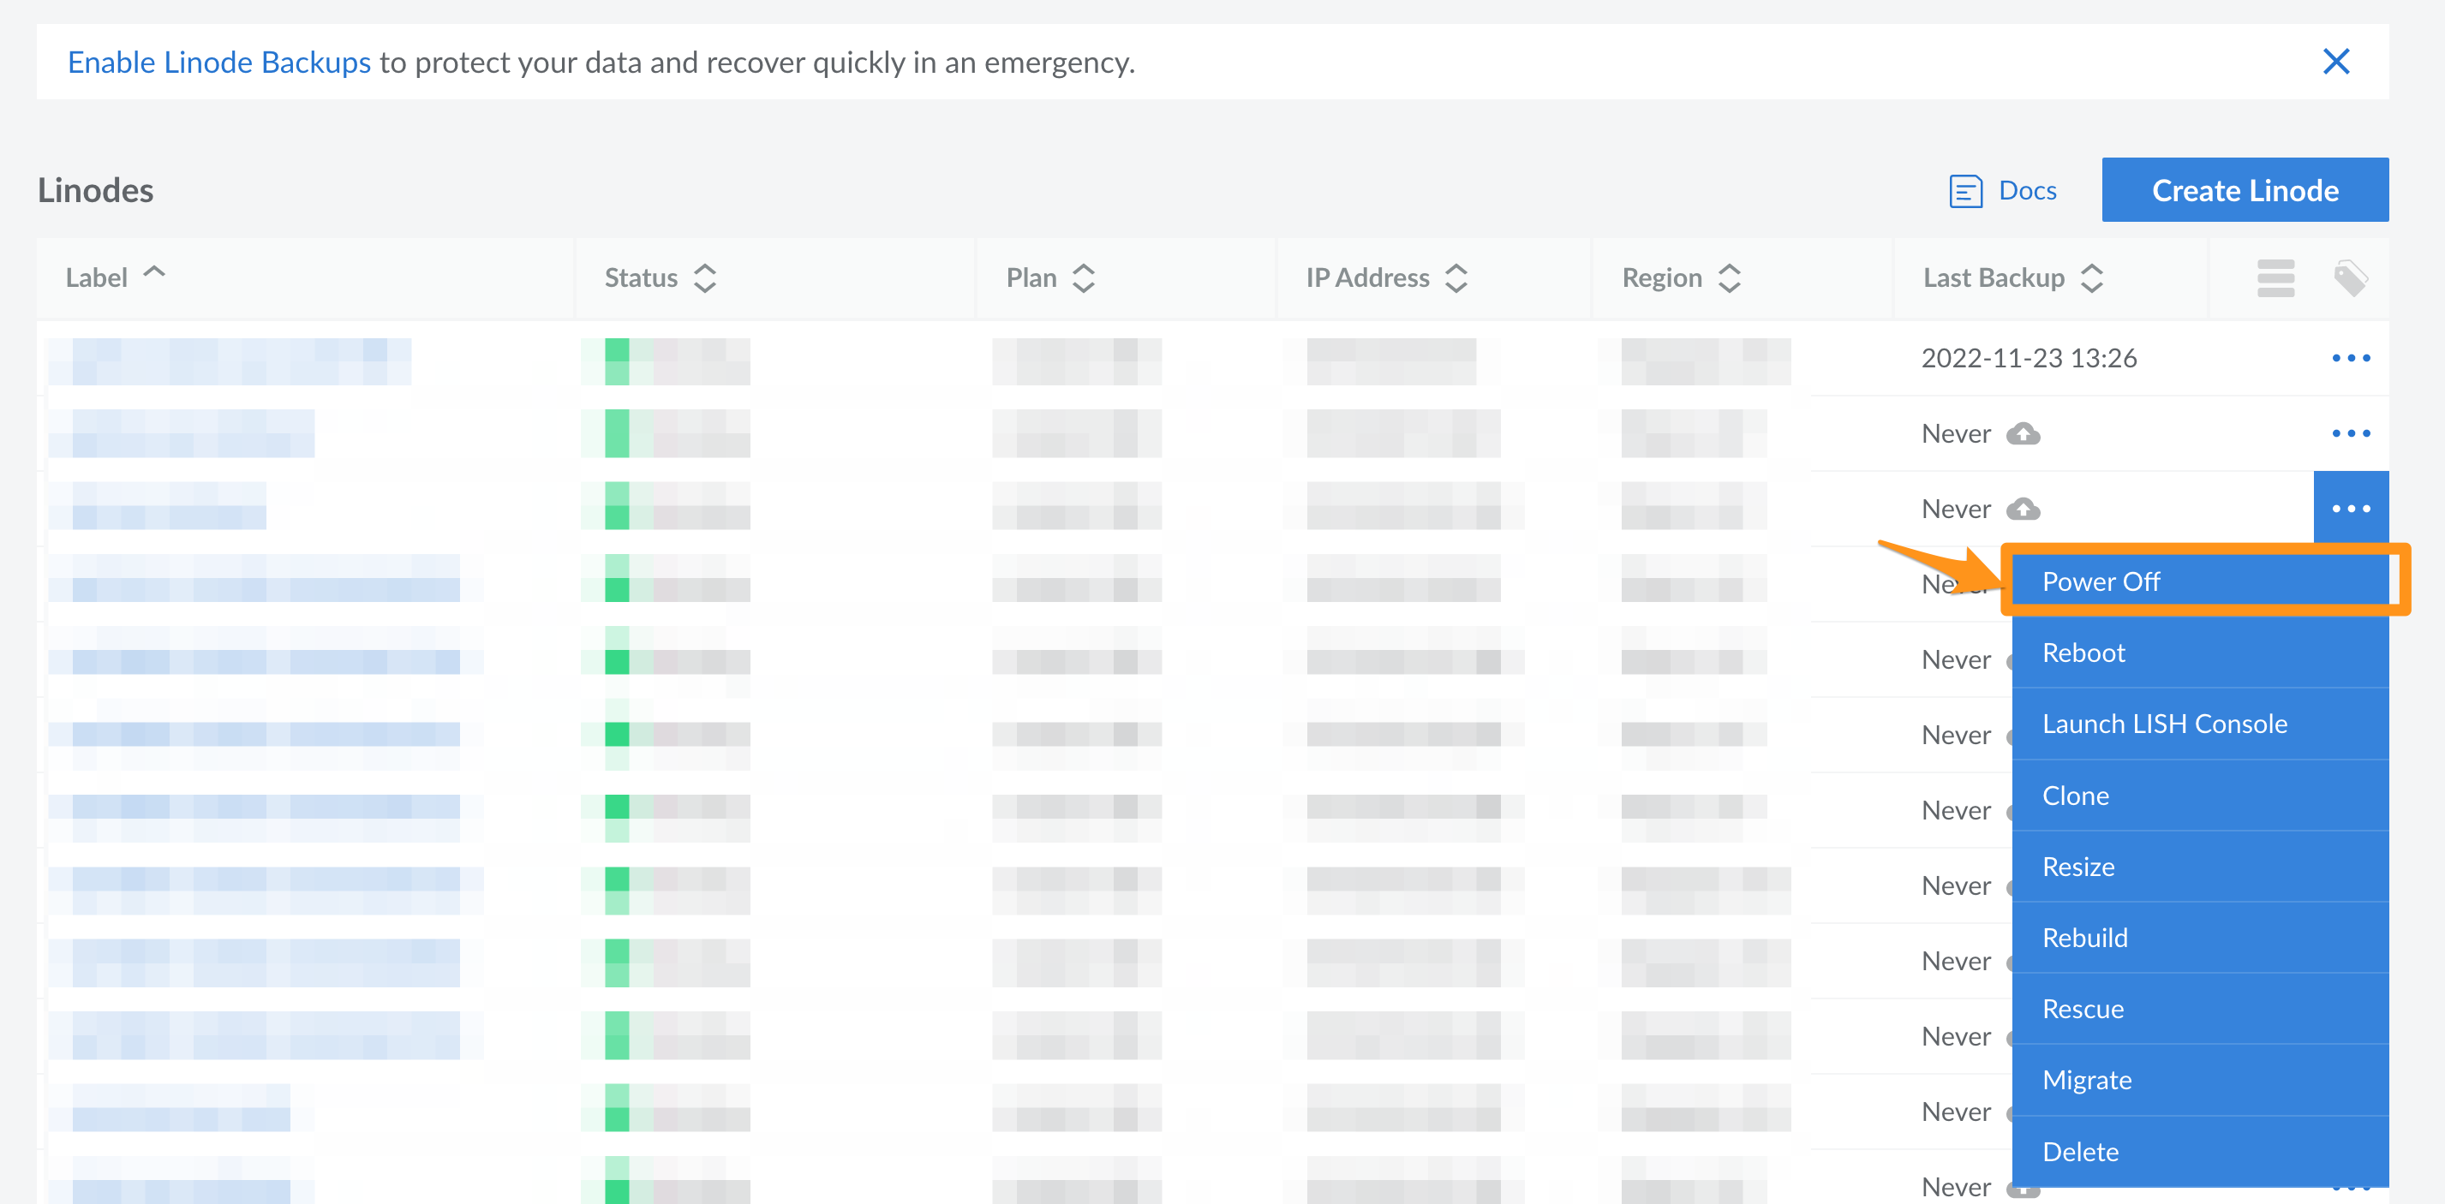The image size is (2445, 1204).
Task: Click the Create Linode button
Action: (2244, 191)
